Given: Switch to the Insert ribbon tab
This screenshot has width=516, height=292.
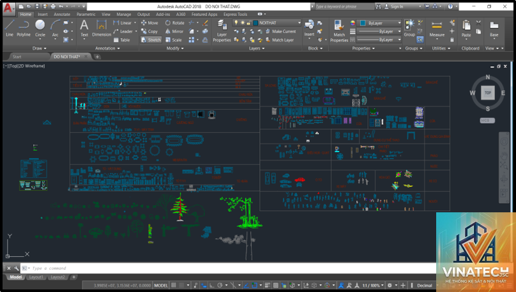Looking at the screenshot, I should 42,15.
